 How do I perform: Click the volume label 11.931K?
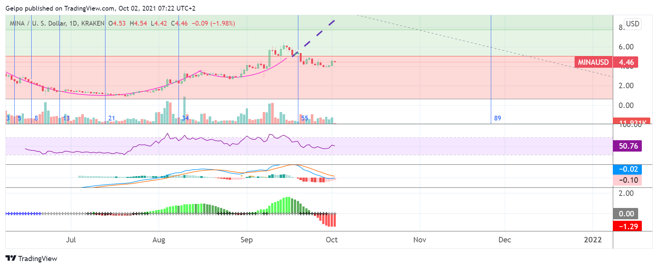tap(632, 121)
